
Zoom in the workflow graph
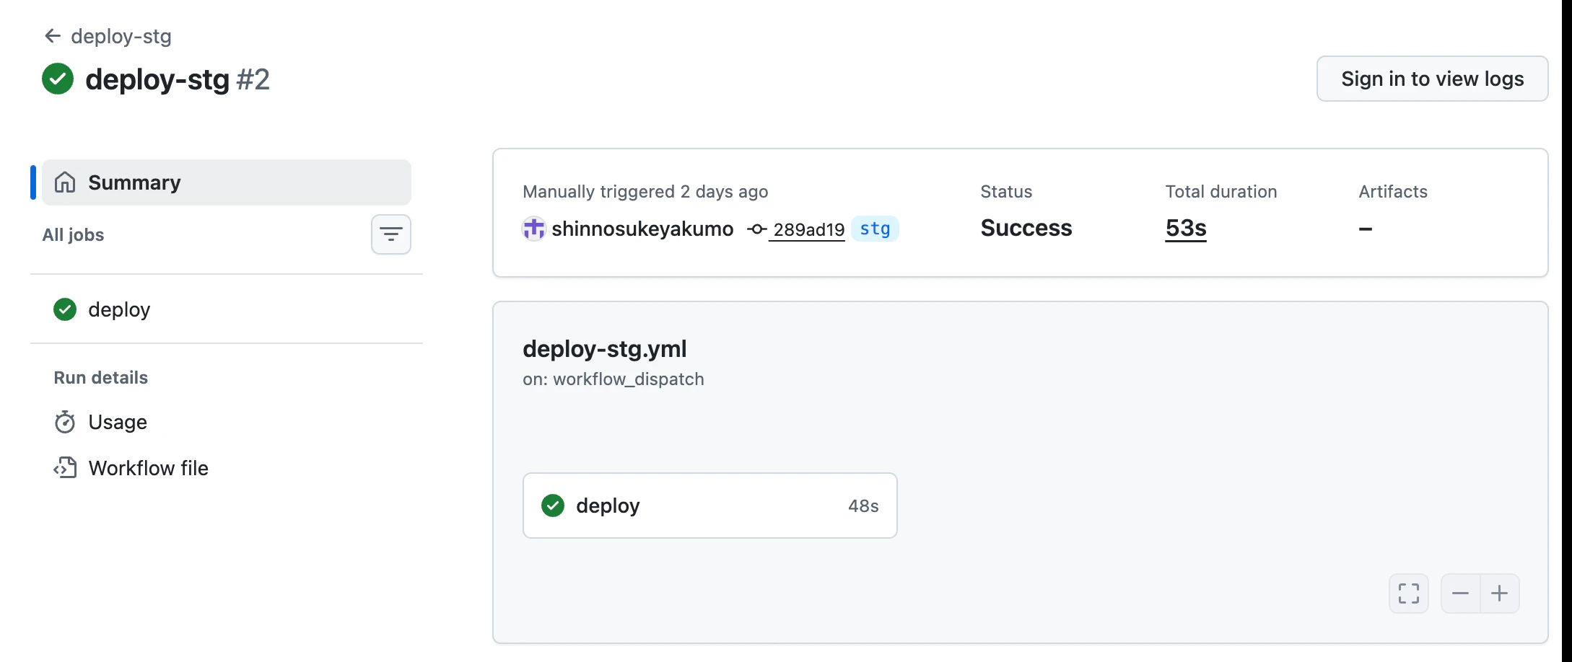1500,593
